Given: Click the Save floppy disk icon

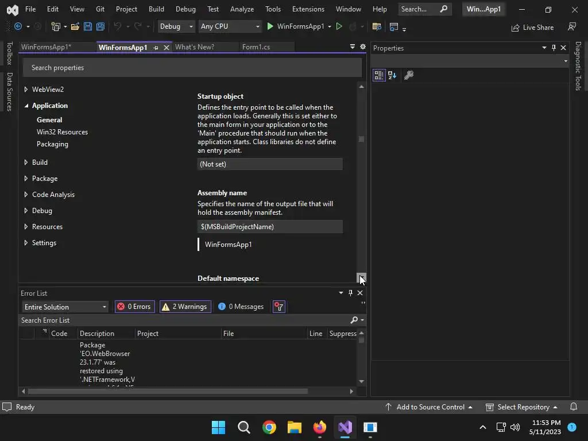Looking at the screenshot, I should (88, 26).
